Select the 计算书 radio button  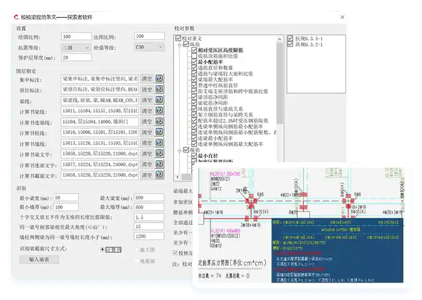tap(103, 250)
